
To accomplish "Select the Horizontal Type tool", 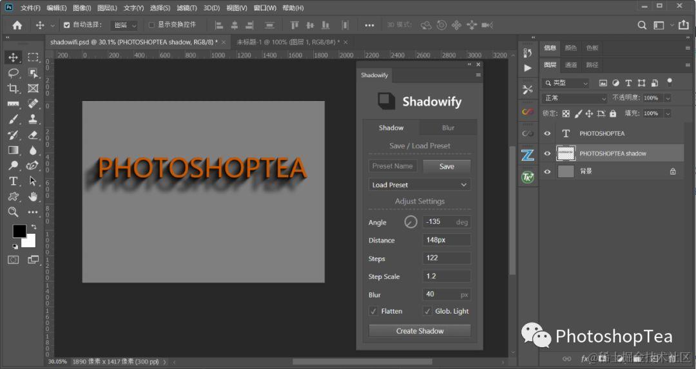I will [14, 181].
